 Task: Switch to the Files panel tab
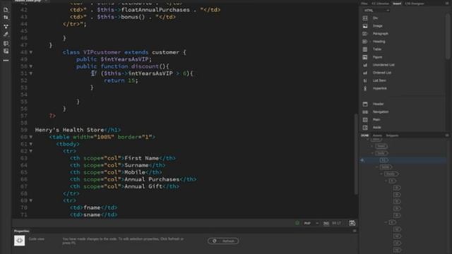364,4
